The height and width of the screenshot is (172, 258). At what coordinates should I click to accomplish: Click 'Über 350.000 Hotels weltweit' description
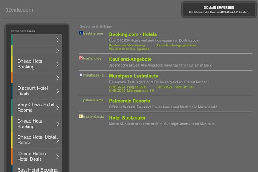point(154,40)
